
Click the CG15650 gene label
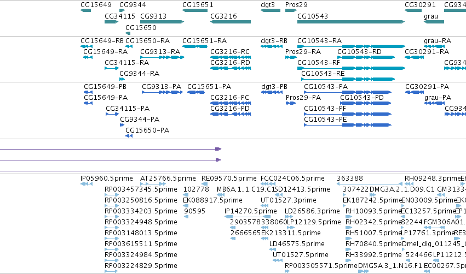[141, 27]
